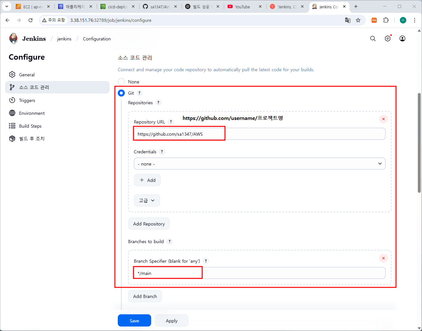Click the orange extension icon in toolbar
The height and width of the screenshot is (331, 422).
tap(374, 20)
